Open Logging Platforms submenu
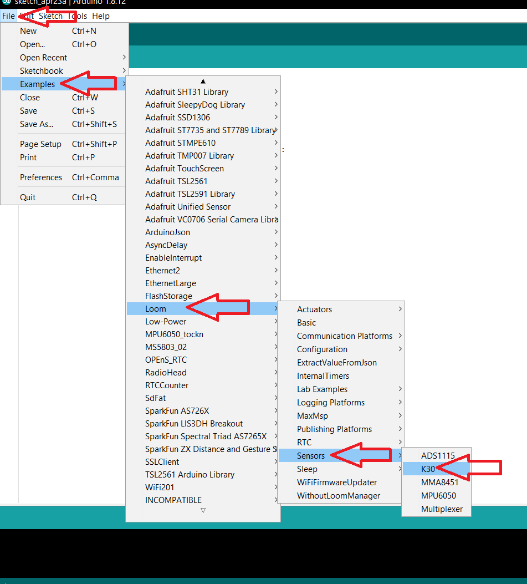Viewport: 527px width, 584px height. (x=341, y=403)
